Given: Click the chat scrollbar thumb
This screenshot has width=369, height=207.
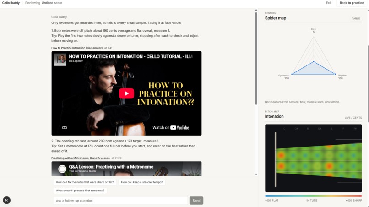Looking at the screenshot, I should point(256,59).
